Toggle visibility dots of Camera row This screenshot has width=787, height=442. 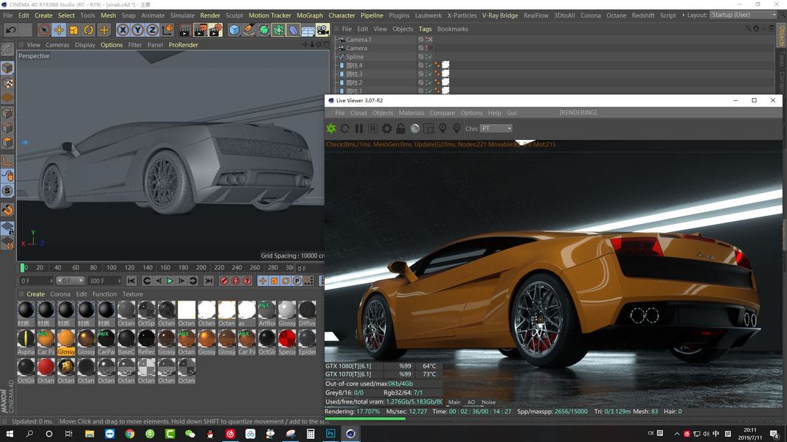pos(426,48)
